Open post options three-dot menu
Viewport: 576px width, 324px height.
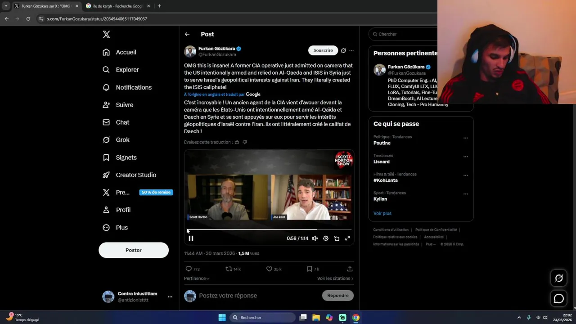click(351, 50)
